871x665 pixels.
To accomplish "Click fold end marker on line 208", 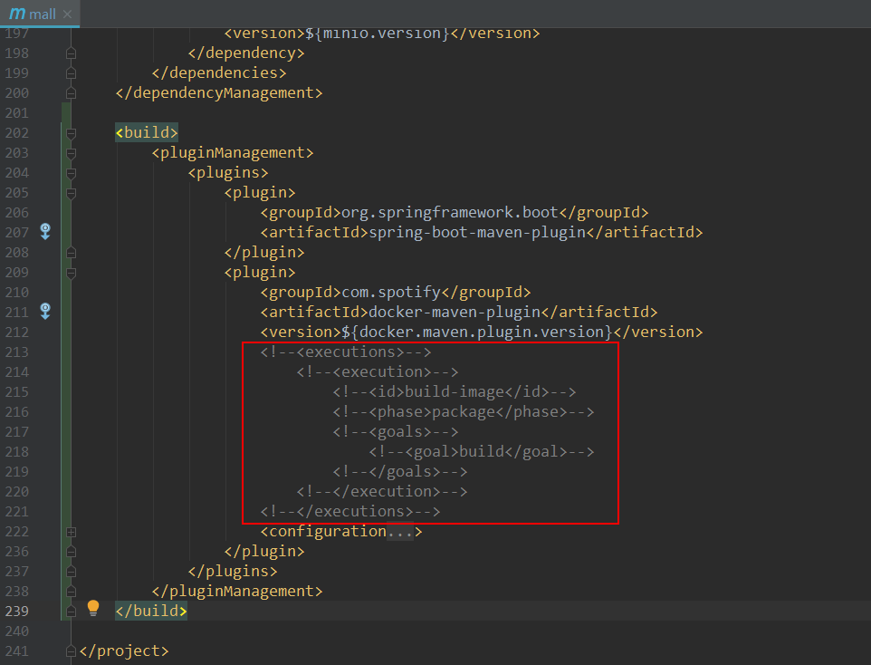I will 72,253.
